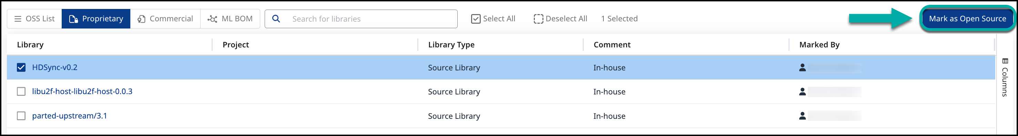
Task: Switch to the OSS List tab
Action: coord(34,19)
